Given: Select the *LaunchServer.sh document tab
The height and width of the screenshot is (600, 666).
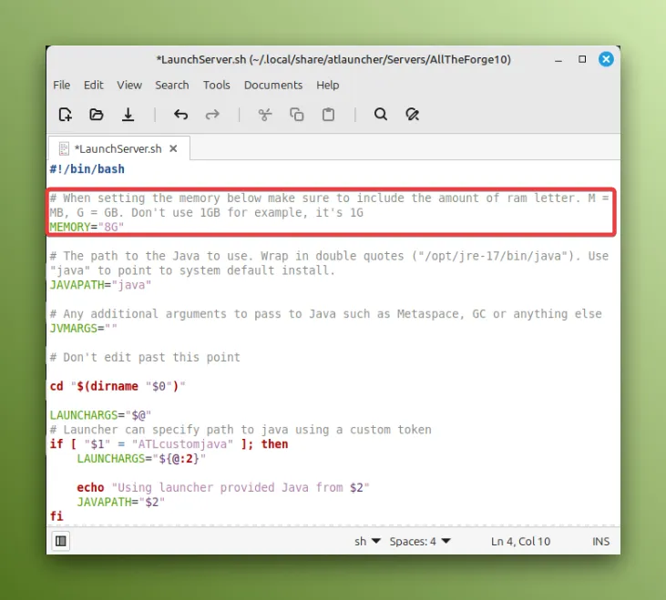Looking at the screenshot, I should click(119, 148).
